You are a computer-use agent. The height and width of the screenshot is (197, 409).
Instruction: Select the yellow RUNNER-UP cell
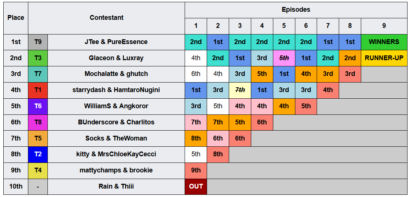tap(384, 58)
